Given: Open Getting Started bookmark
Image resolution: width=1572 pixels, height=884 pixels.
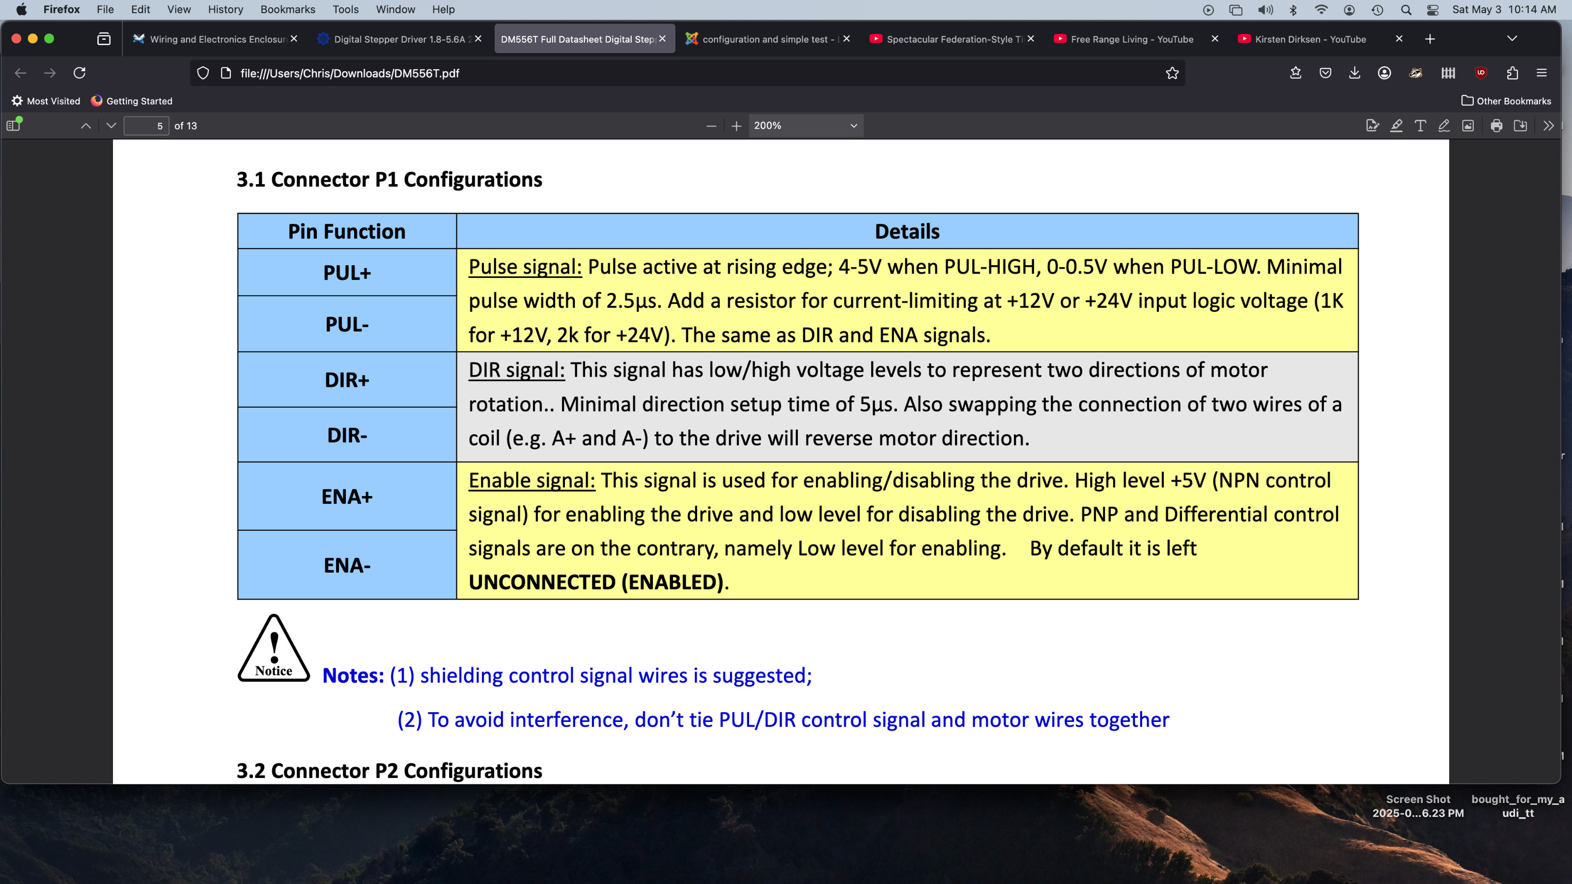Looking at the screenshot, I should 132,101.
